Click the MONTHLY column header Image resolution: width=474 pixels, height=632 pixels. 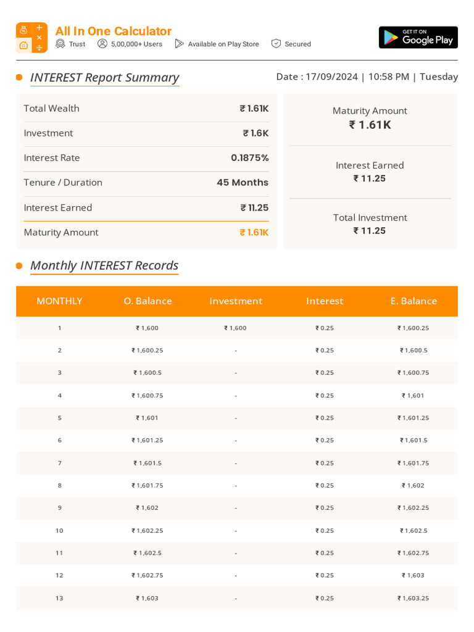pos(60,301)
